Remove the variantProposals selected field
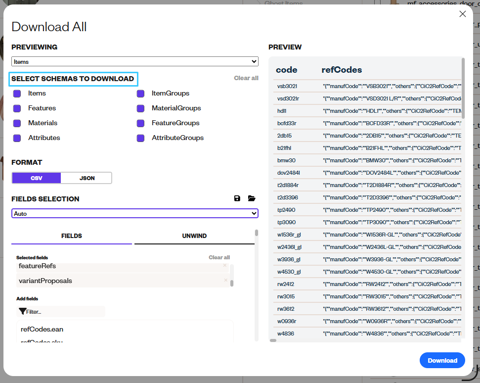Viewport: 480px width, 383px height. tap(225, 280)
